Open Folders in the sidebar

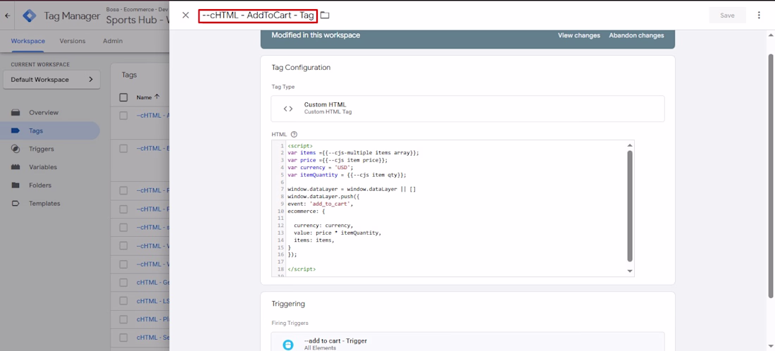point(40,185)
